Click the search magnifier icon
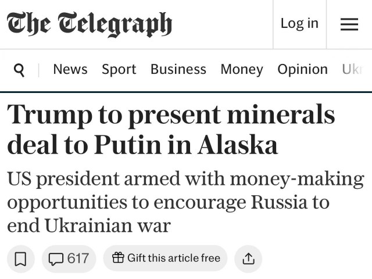Screen dimensions: 372x279 coord(19,70)
